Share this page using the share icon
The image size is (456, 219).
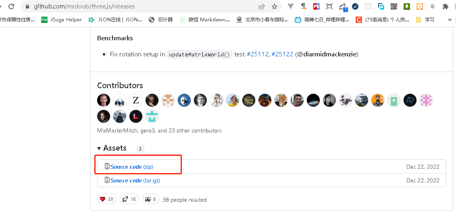point(262,6)
